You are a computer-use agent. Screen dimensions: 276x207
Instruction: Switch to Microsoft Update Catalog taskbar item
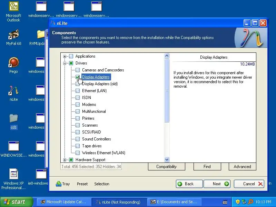click(63, 202)
